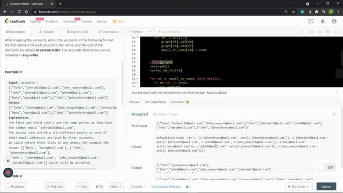Open browser home page
This screenshot has width=343, height=193.
(26, 12)
